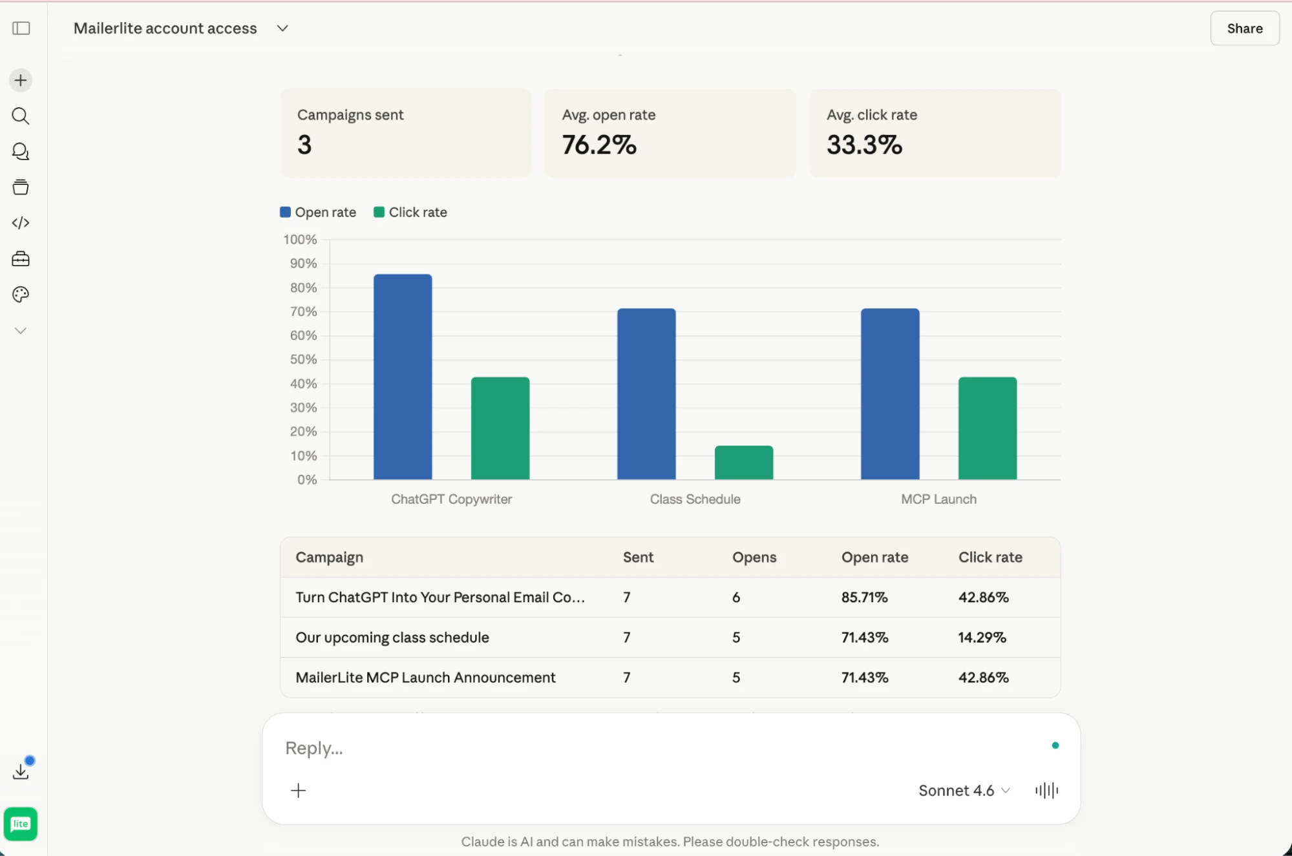The height and width of the screenshot is (856, 1292).
Task: Start a new chat with plus icon
Action: point(21,80)
